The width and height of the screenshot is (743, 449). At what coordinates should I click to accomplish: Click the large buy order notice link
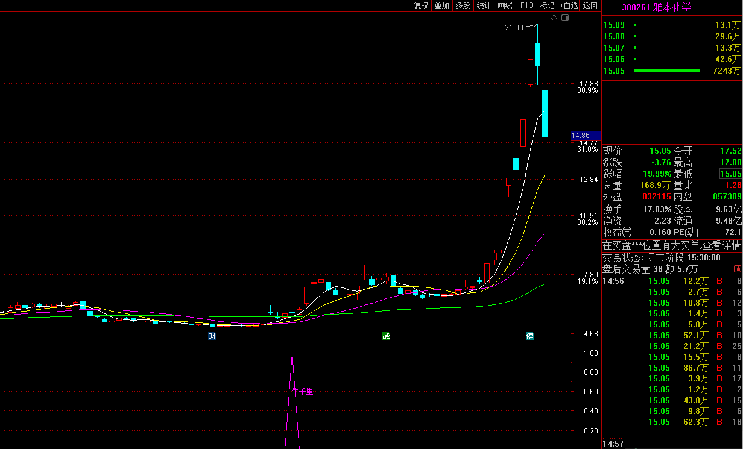(x=672, y=245)
